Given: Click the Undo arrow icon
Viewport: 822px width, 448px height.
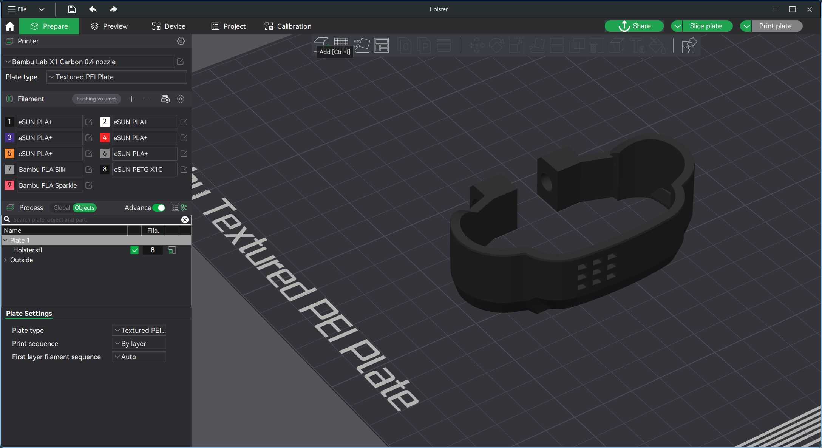Looking at the screenshot, I should tap(93, 9).
